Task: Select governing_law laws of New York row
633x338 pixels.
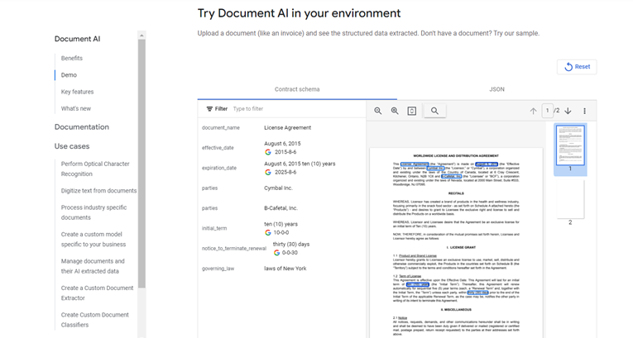Action: (282, 269)
